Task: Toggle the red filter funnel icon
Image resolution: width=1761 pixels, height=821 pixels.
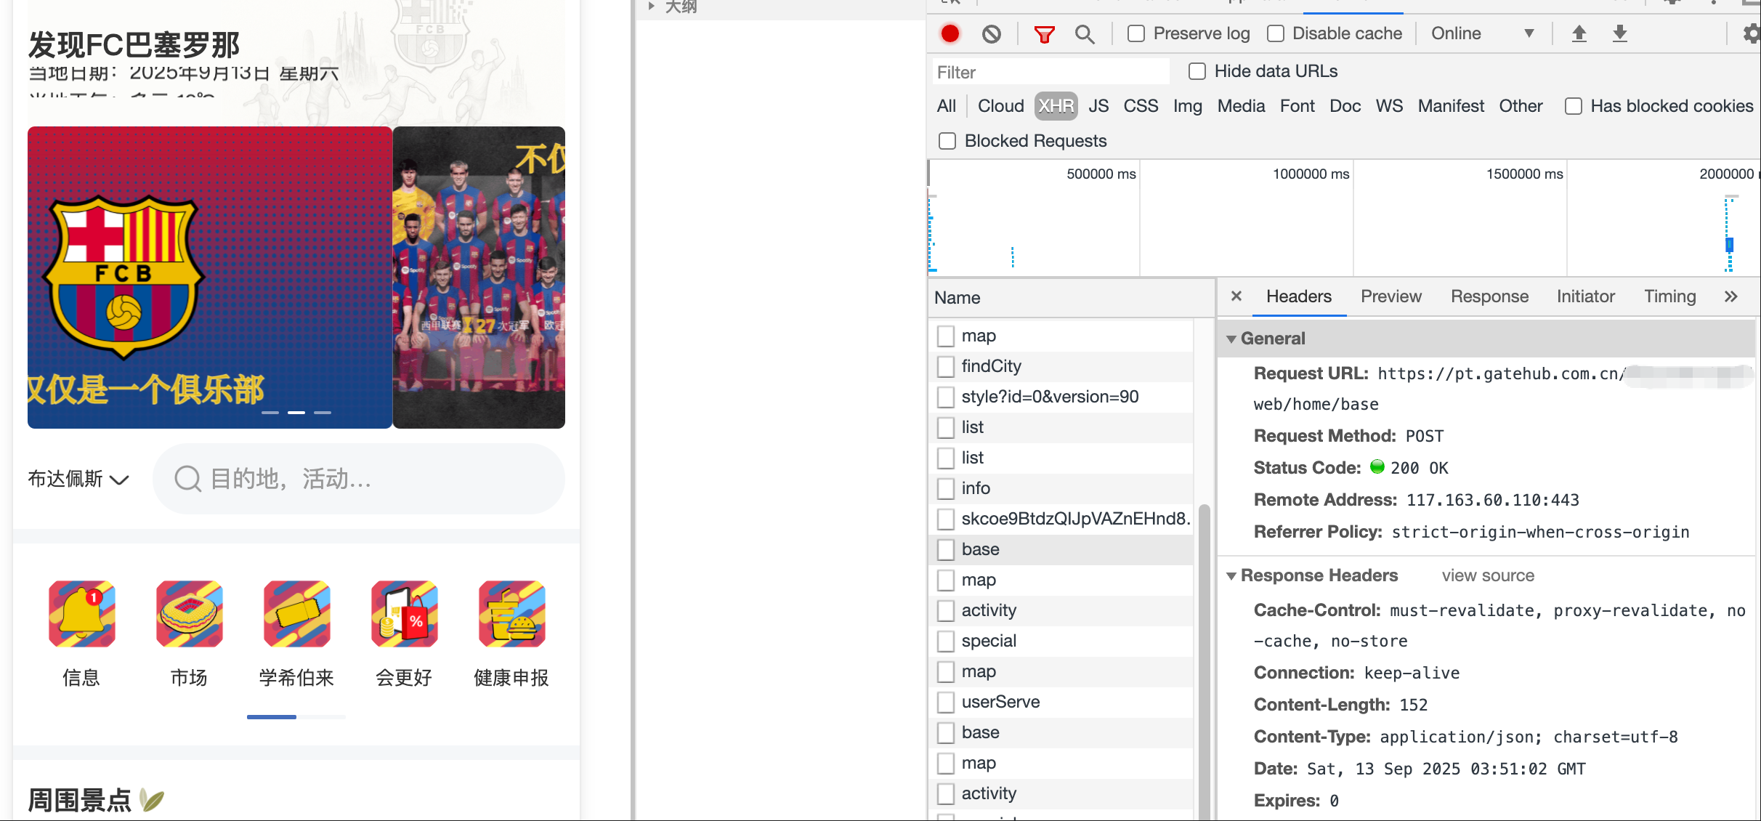Action: [x=1044, y=34]
